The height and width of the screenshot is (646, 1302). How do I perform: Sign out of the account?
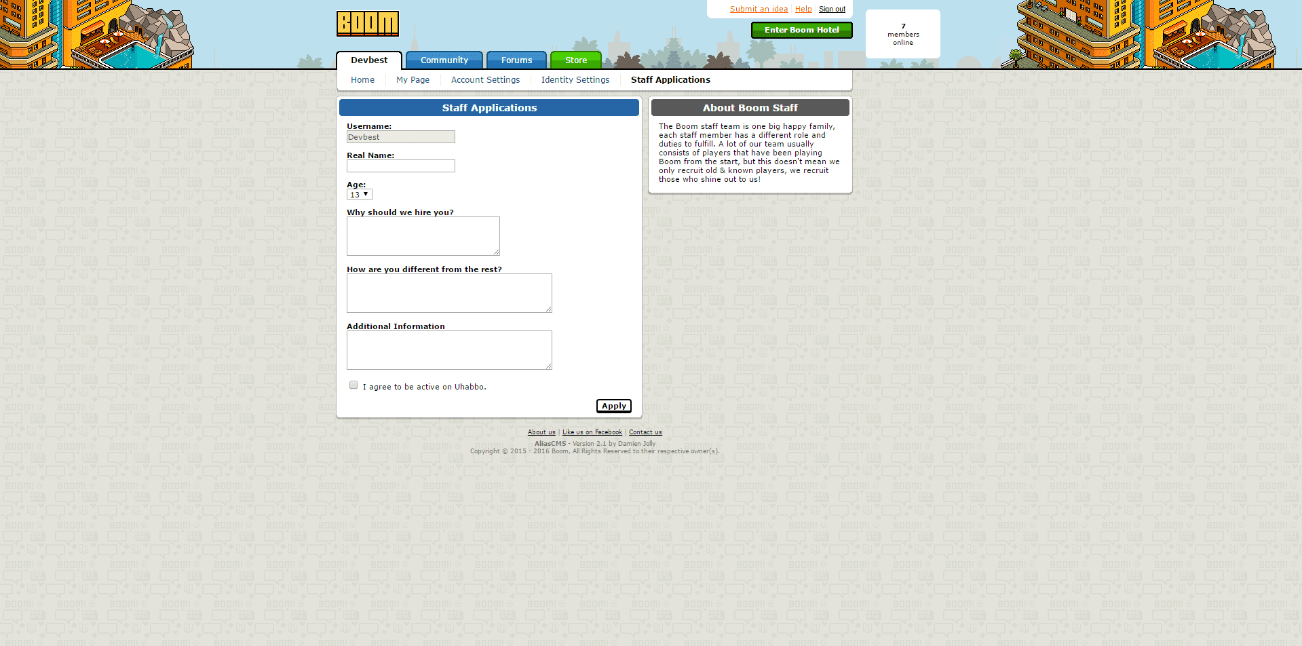(x=832, y=9)
